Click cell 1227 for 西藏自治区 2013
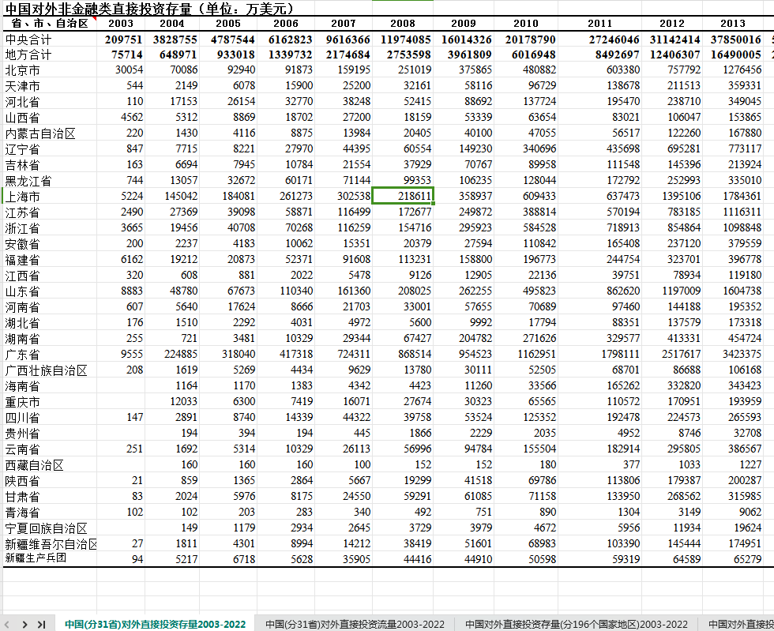 point(733,464)
